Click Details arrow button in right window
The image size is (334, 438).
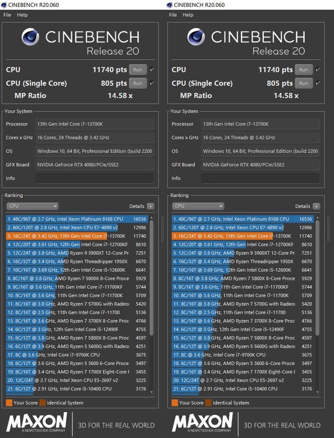(x=316, y=206)
